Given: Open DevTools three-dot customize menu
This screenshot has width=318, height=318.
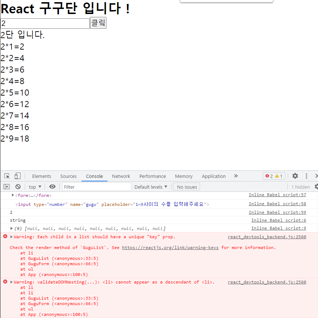Looking at the screenshot, I should (306, 176).
